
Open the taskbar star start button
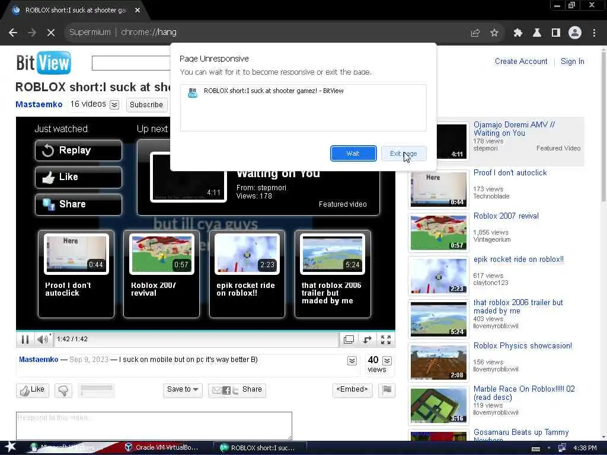(11, 447)
